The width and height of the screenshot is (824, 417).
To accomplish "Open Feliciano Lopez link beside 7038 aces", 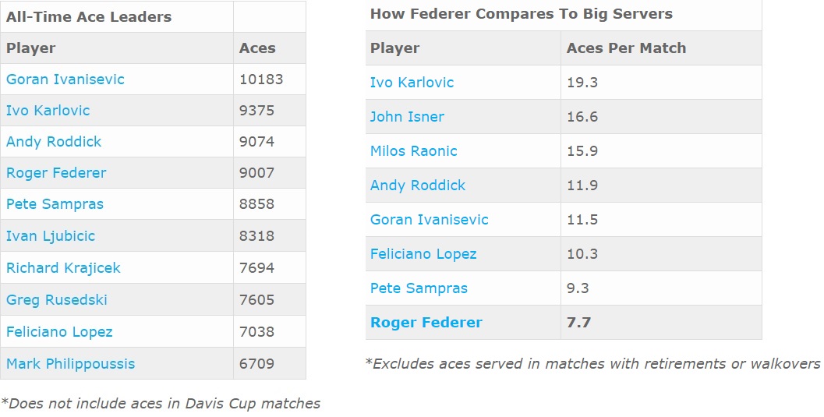I will tap(59, 332).
